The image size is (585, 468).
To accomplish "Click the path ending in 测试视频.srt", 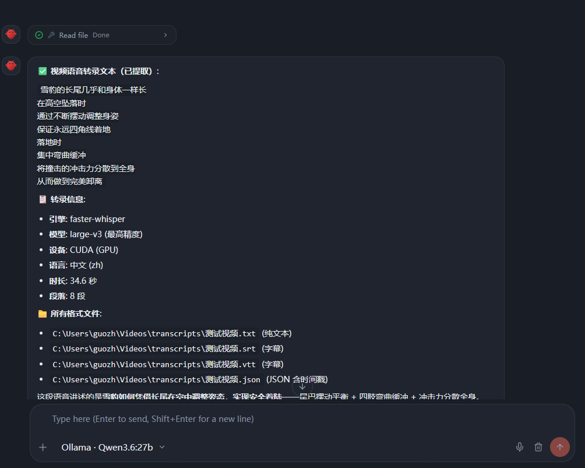I will pos(154,349).
